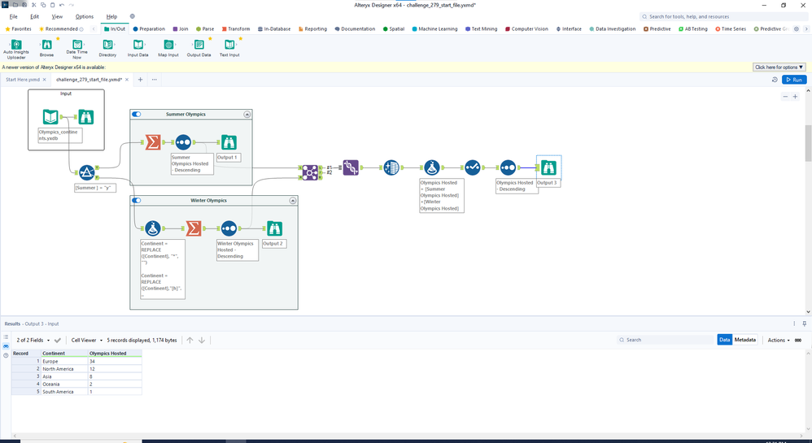Select the Select tool node with checkmark

pyautogui.click(x=472, y=167)
